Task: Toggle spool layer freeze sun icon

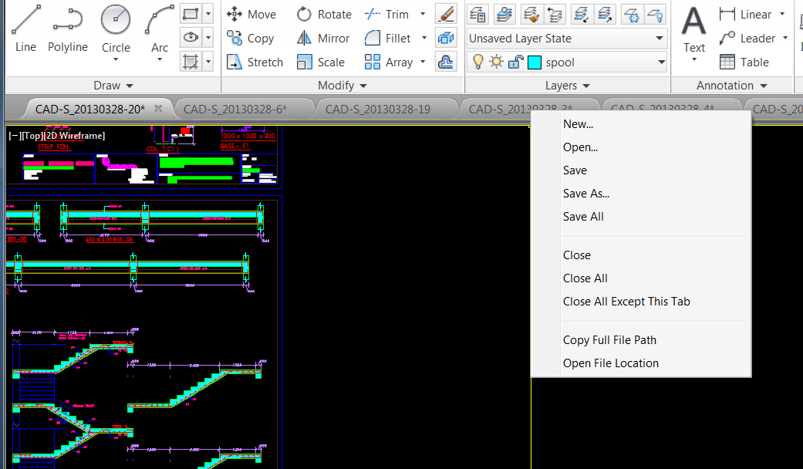Action: click(x=496, y=62)
